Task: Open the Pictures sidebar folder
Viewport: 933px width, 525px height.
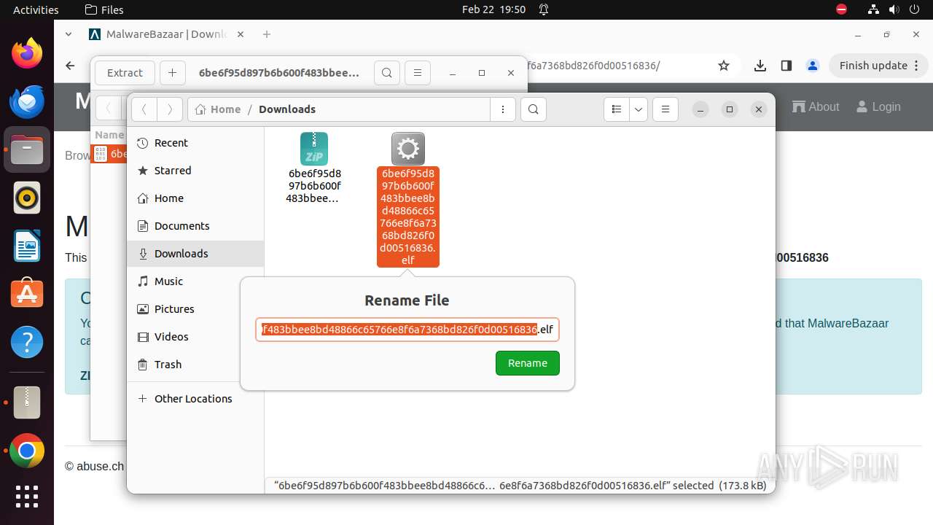Action: tap(195, 309)
